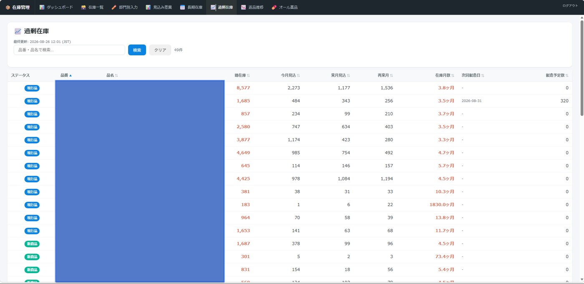Open オール薬品 via its pill icon
Screen dimensions: 584x284
click(274, 7)
